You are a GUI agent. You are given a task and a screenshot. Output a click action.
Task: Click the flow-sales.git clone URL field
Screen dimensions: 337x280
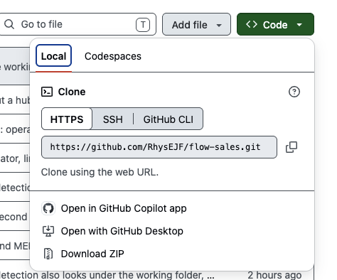click(x=159, y=147)
